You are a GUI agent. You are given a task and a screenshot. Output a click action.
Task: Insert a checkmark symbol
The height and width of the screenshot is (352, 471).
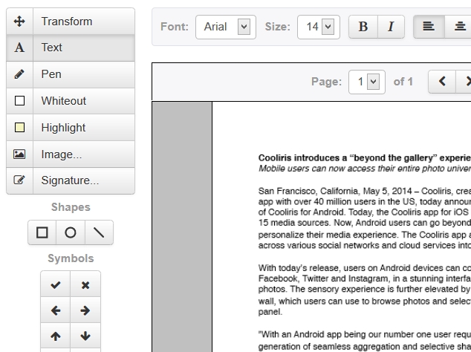tap(56, 284)
